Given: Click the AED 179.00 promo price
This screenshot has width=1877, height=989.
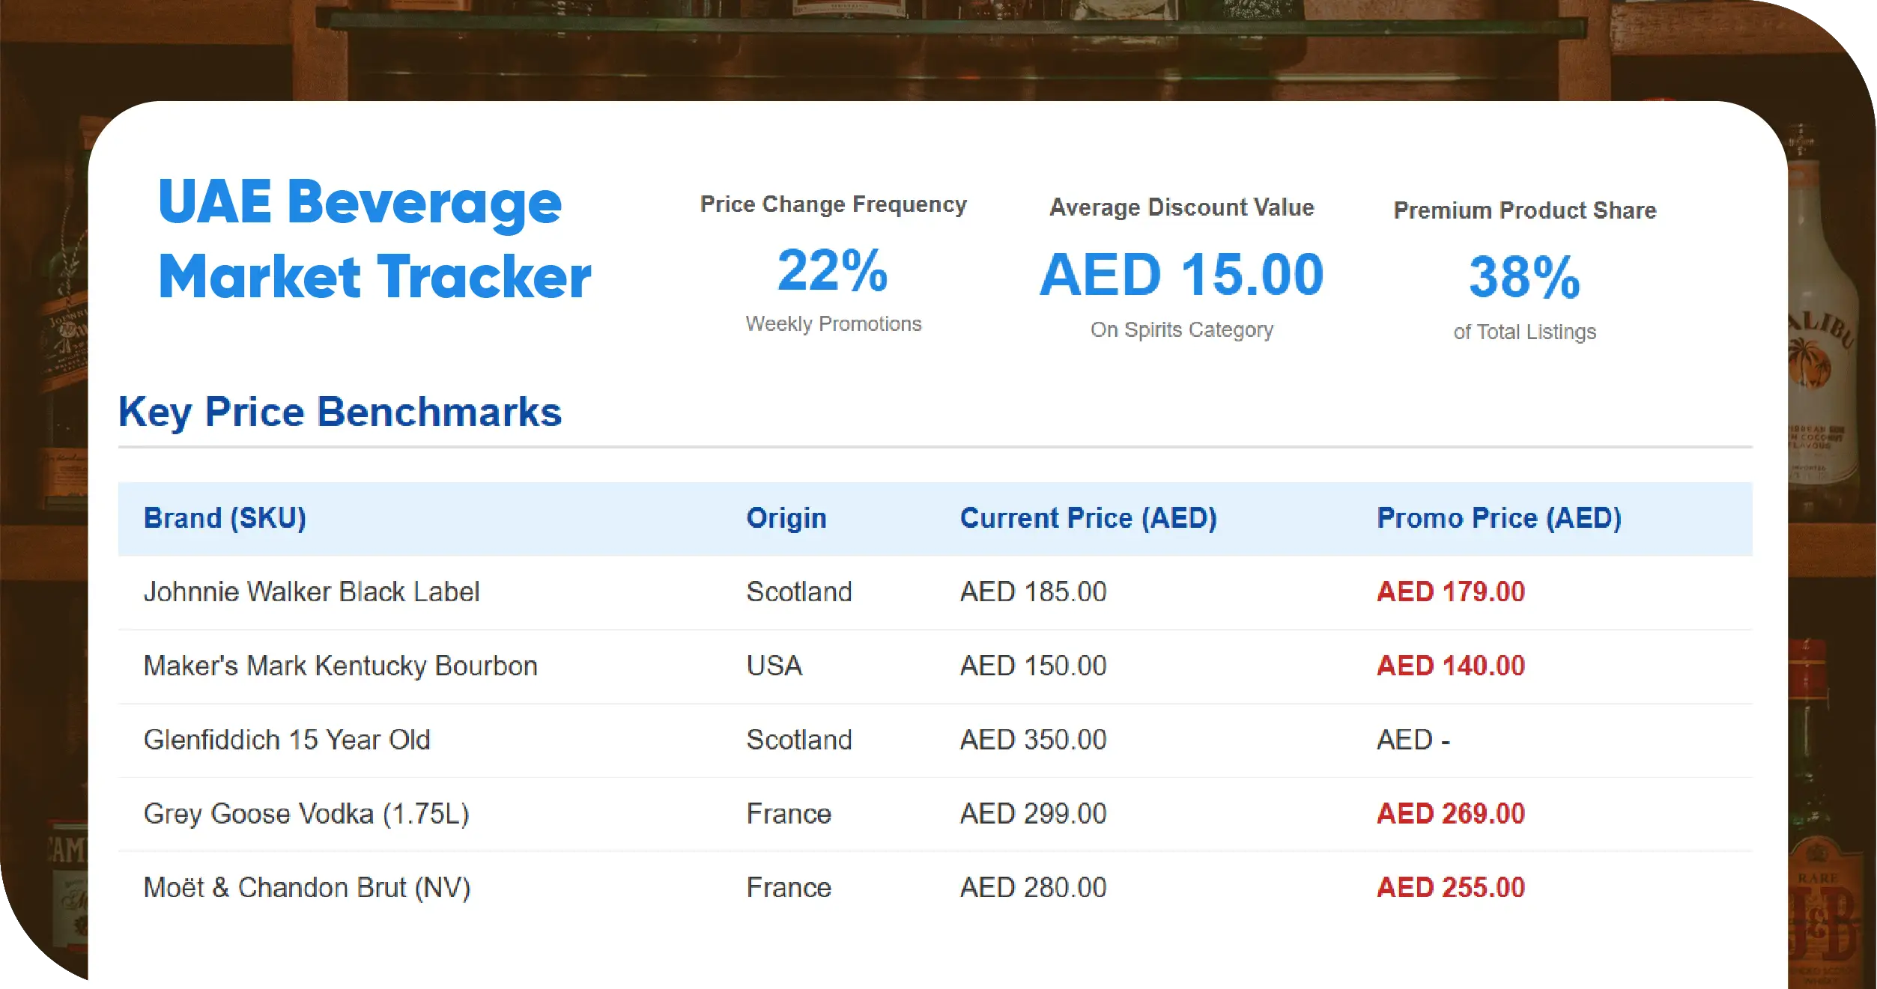Looking at the screenshot, I should coord(1450,592).
